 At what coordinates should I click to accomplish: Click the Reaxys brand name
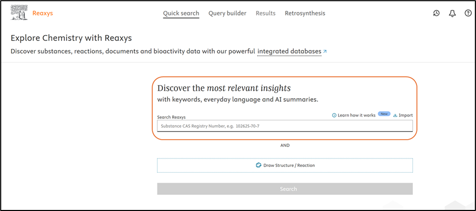[x=43, y=13]
